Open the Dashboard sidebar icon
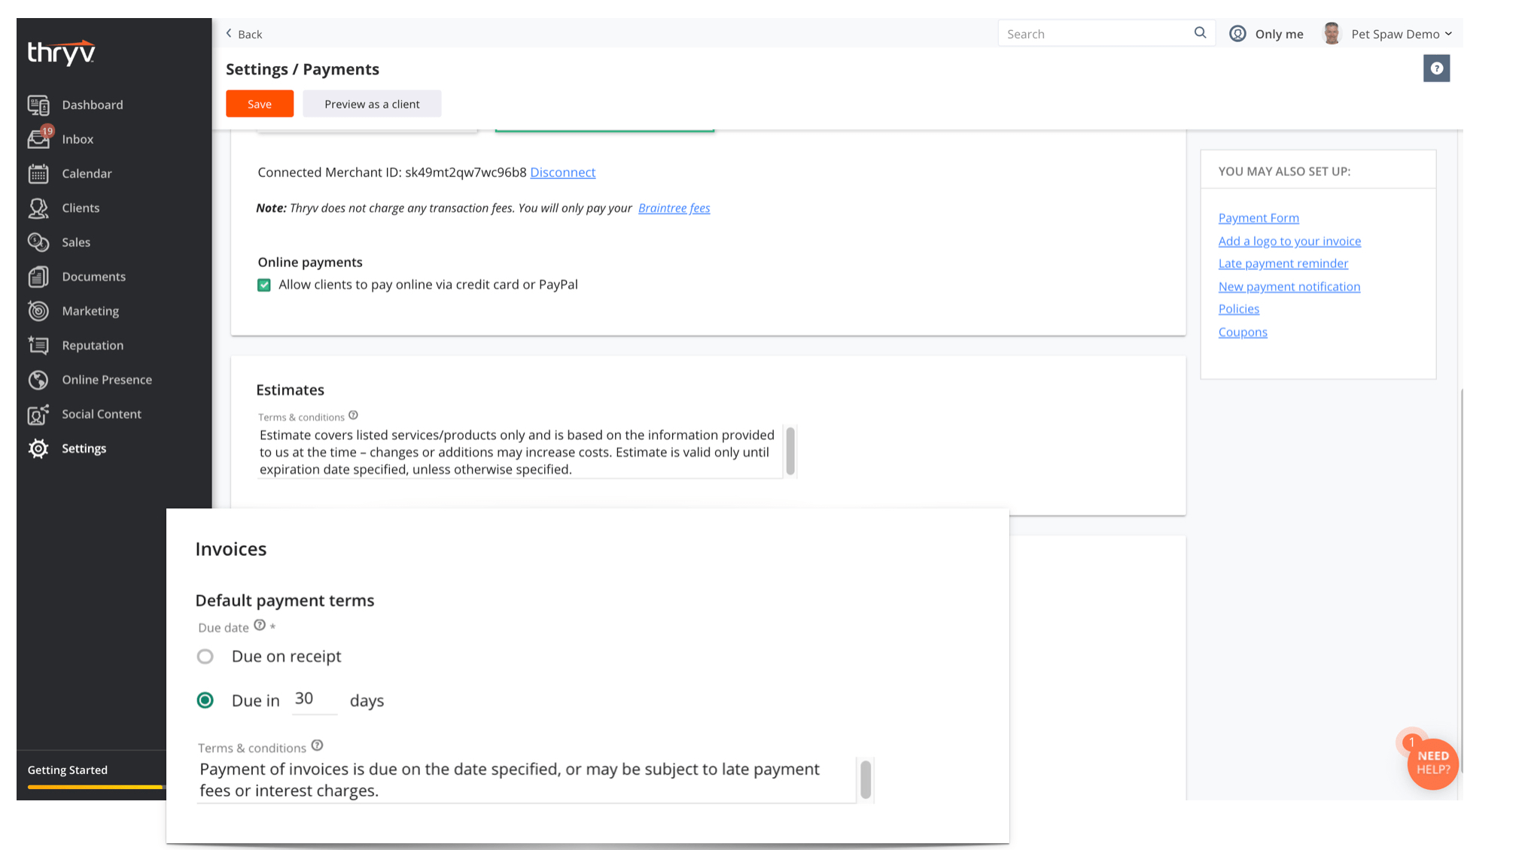The width and height of the screenshot is (1531, 850). click(38, 105)
